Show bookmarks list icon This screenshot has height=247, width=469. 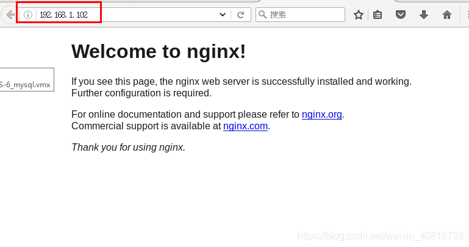click(378, 15)
